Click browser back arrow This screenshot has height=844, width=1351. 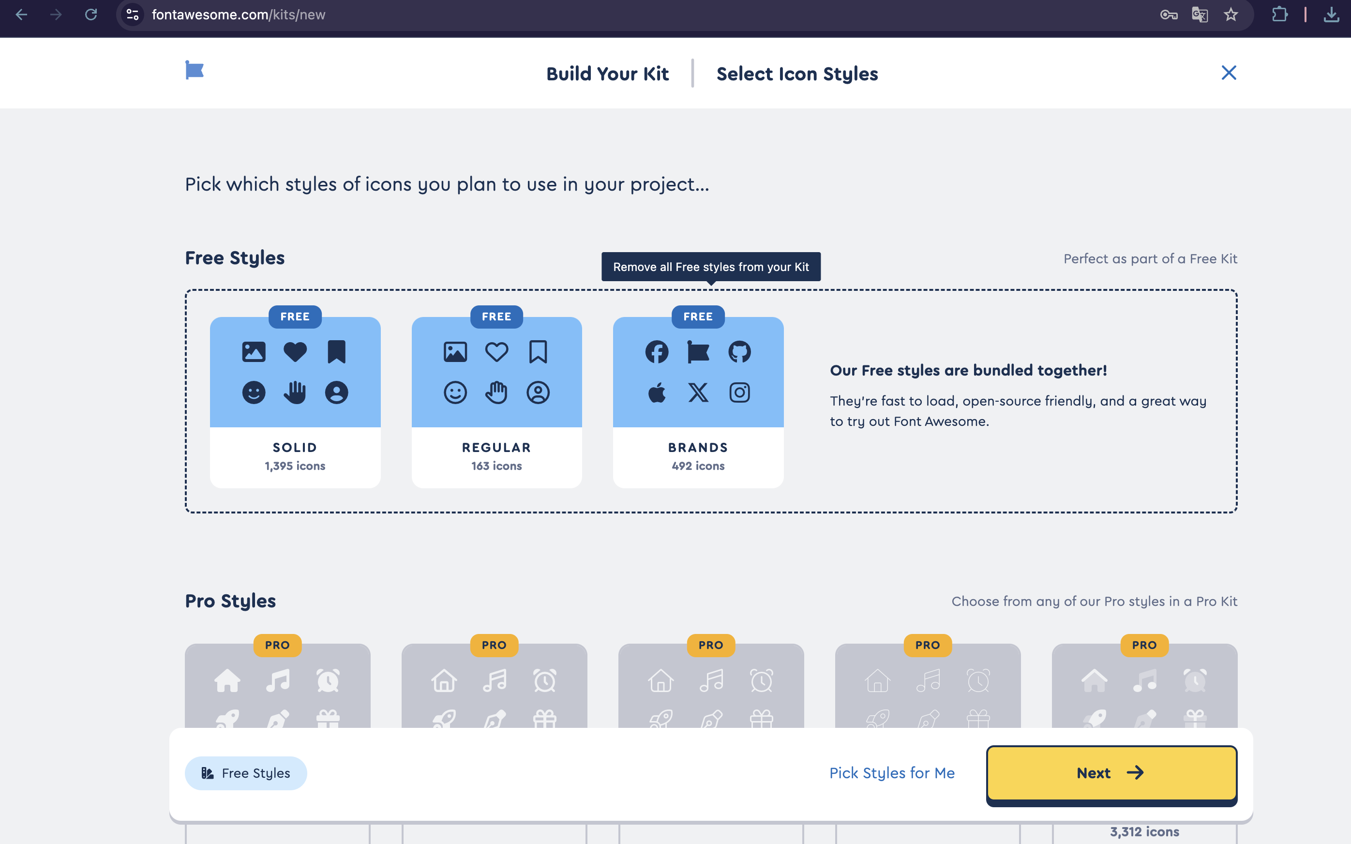(x=21, y=15)
